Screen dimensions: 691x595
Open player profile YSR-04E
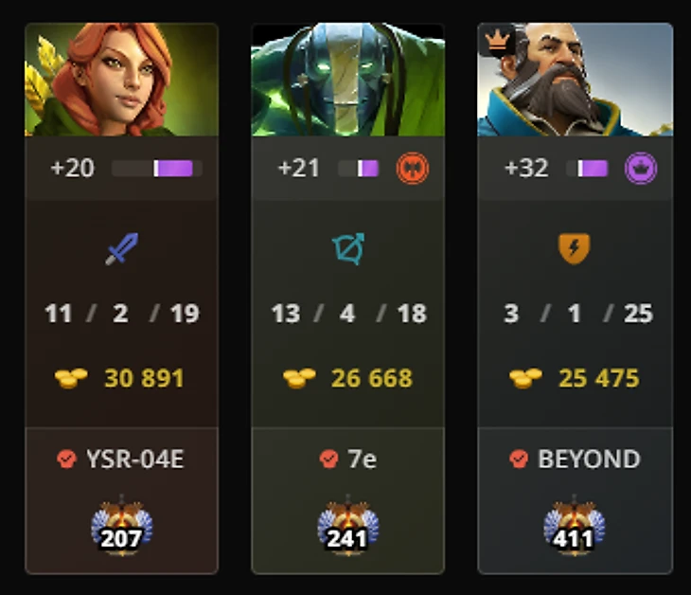(x=134, y=460)
